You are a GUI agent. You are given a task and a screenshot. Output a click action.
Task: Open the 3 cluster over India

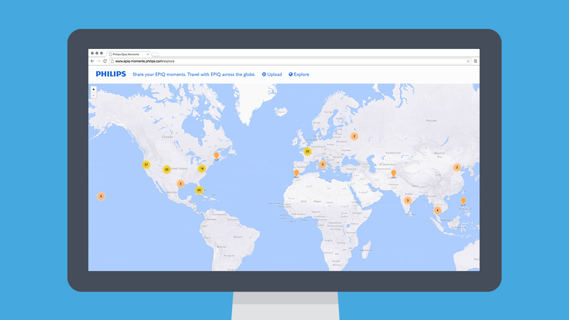407,200
